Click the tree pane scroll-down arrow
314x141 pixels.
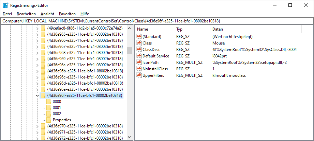[x=129, y=138]
